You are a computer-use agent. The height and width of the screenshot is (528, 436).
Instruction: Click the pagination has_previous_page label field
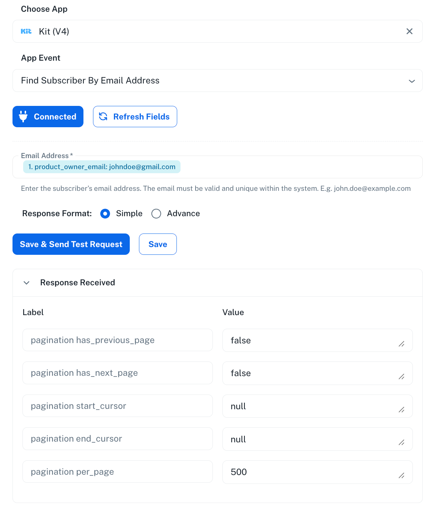click(118, 340)
